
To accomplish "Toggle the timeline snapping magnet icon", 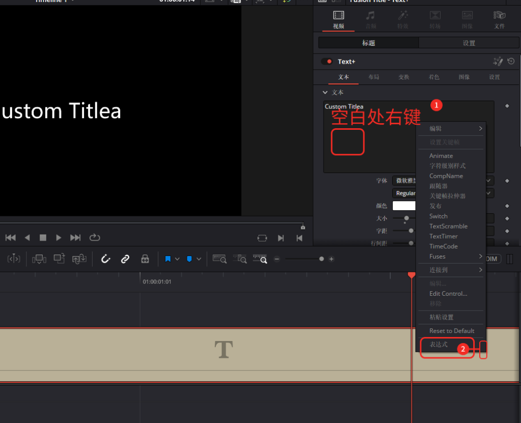I will (x=106, y=259).
